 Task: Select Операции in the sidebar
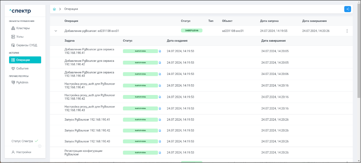pos(25,60)
